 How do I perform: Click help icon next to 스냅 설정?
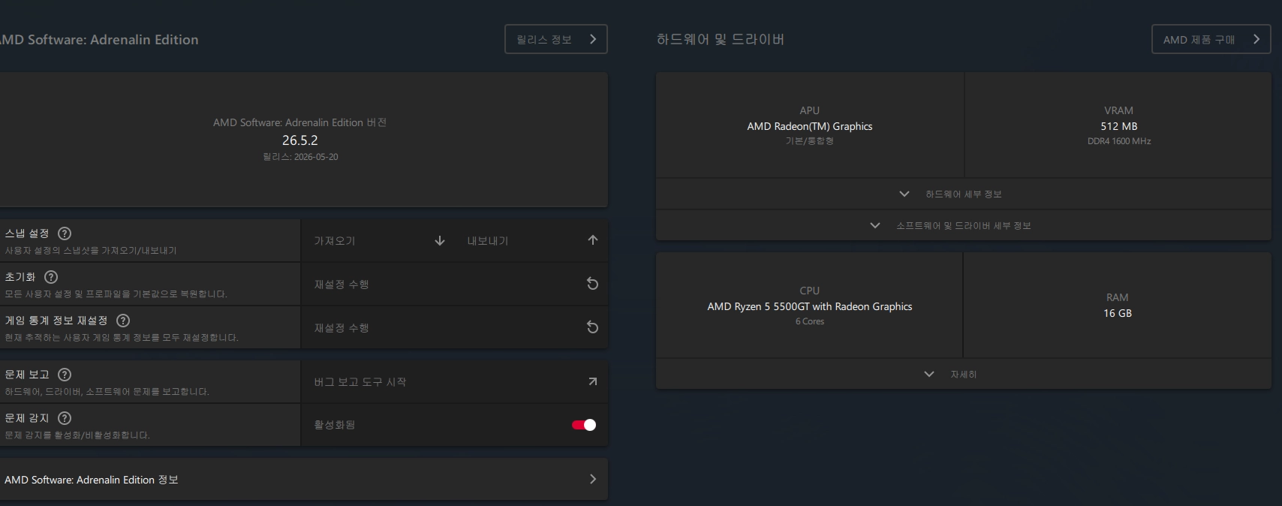[x=65, y=233]
